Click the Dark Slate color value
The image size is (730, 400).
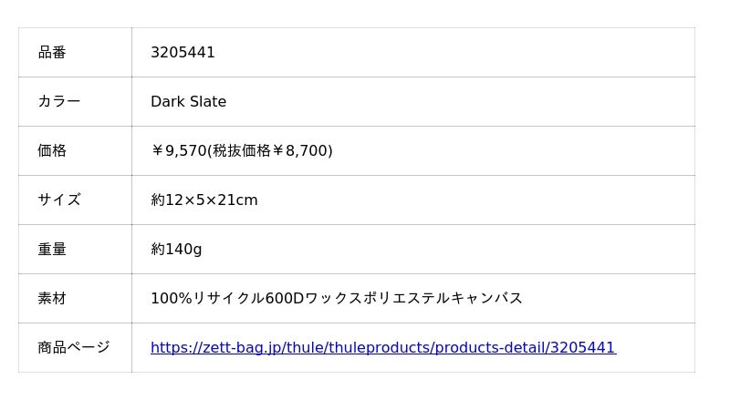(188, 102)
